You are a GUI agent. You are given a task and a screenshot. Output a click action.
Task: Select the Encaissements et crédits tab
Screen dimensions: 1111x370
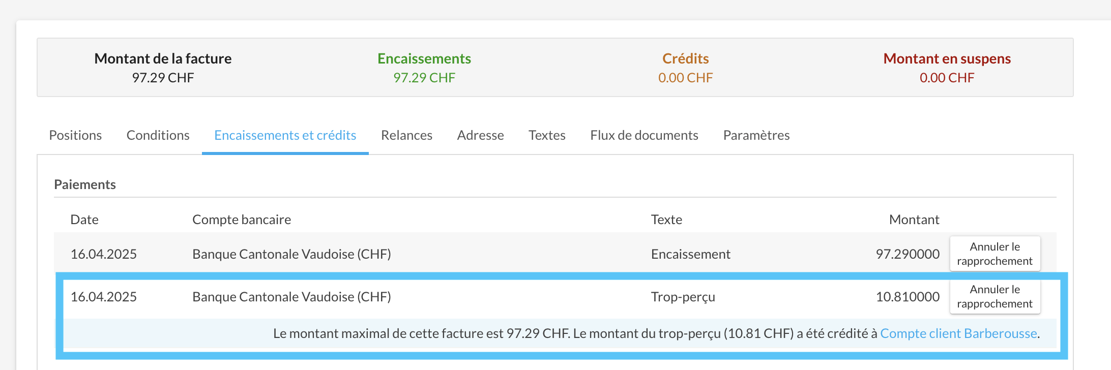(x=285, y=135)
